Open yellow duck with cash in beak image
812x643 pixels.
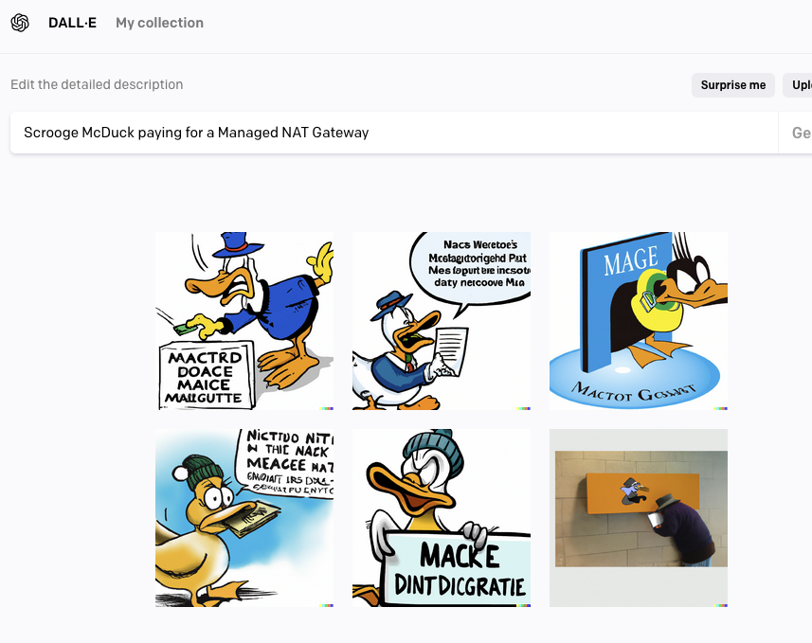click(x=244, y=518)
